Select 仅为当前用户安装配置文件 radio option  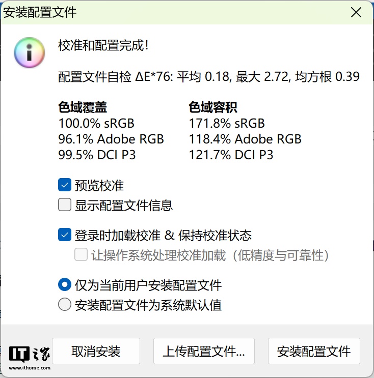[x=65, y=285]
